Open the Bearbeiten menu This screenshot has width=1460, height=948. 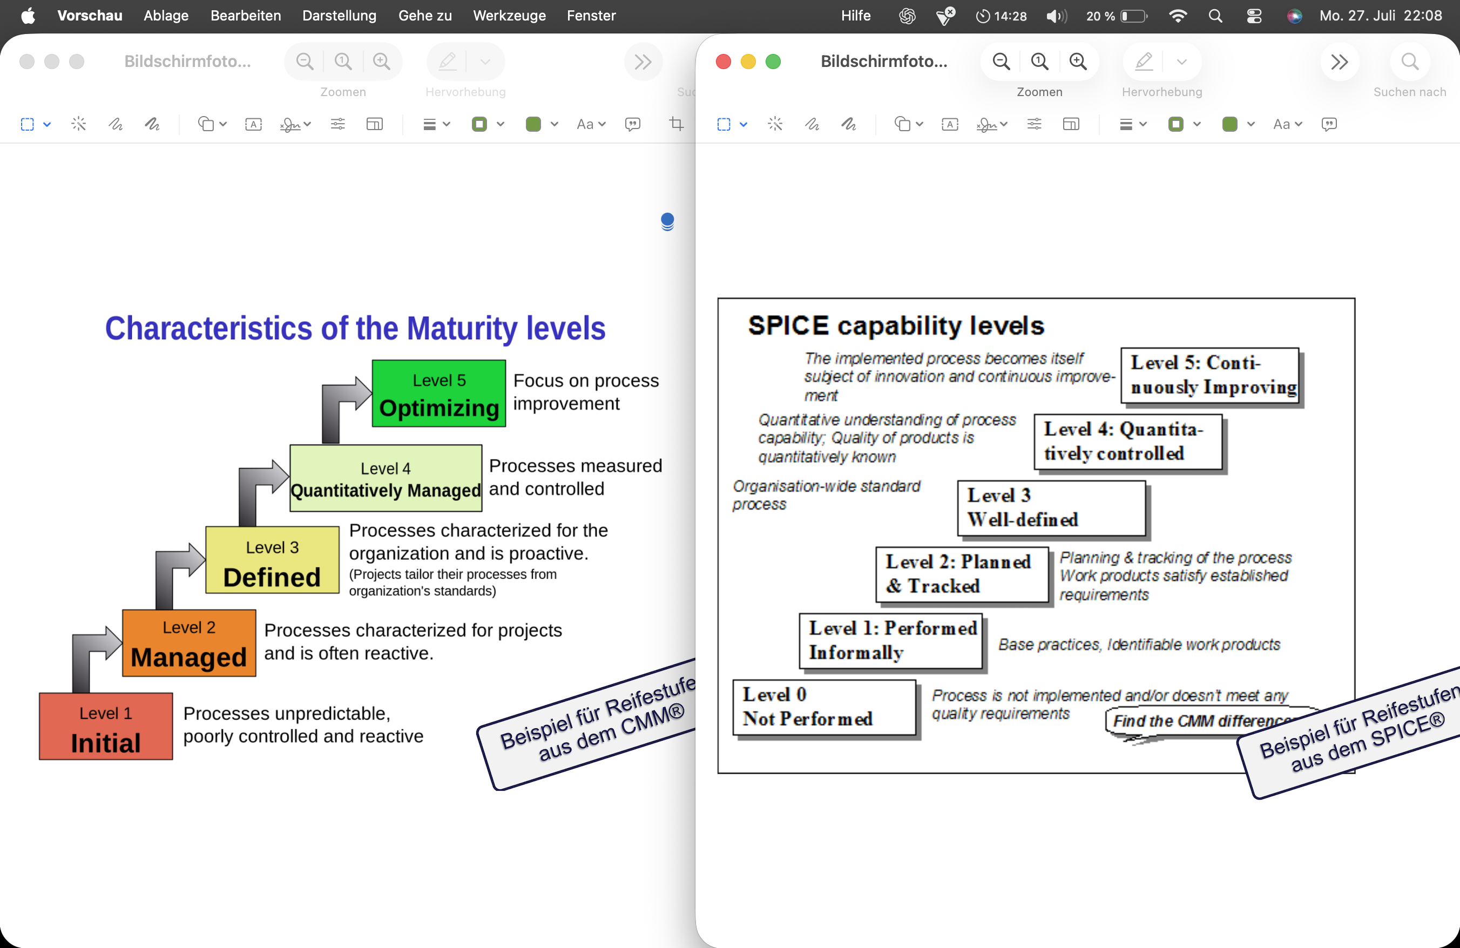[x=245, y=16]
